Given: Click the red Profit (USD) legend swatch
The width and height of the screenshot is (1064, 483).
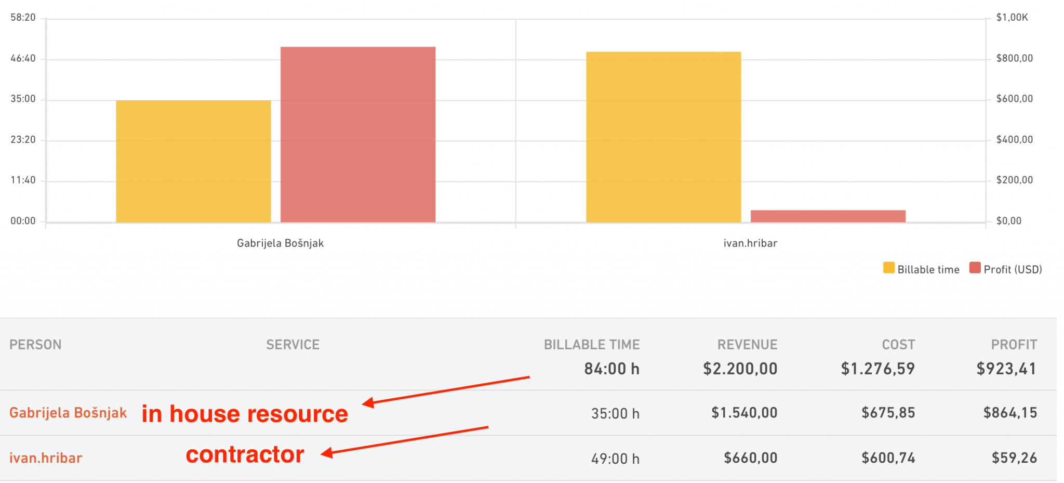Looking at the screenshot, I should click(975, 268).
